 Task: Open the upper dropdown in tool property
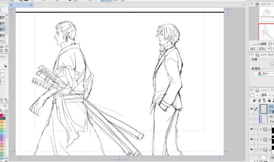[x=2, y=73]
